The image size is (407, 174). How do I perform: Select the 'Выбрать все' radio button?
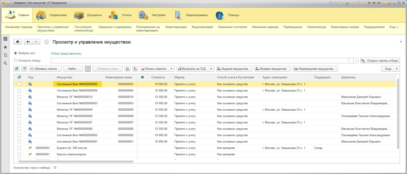tap(16, 53)
